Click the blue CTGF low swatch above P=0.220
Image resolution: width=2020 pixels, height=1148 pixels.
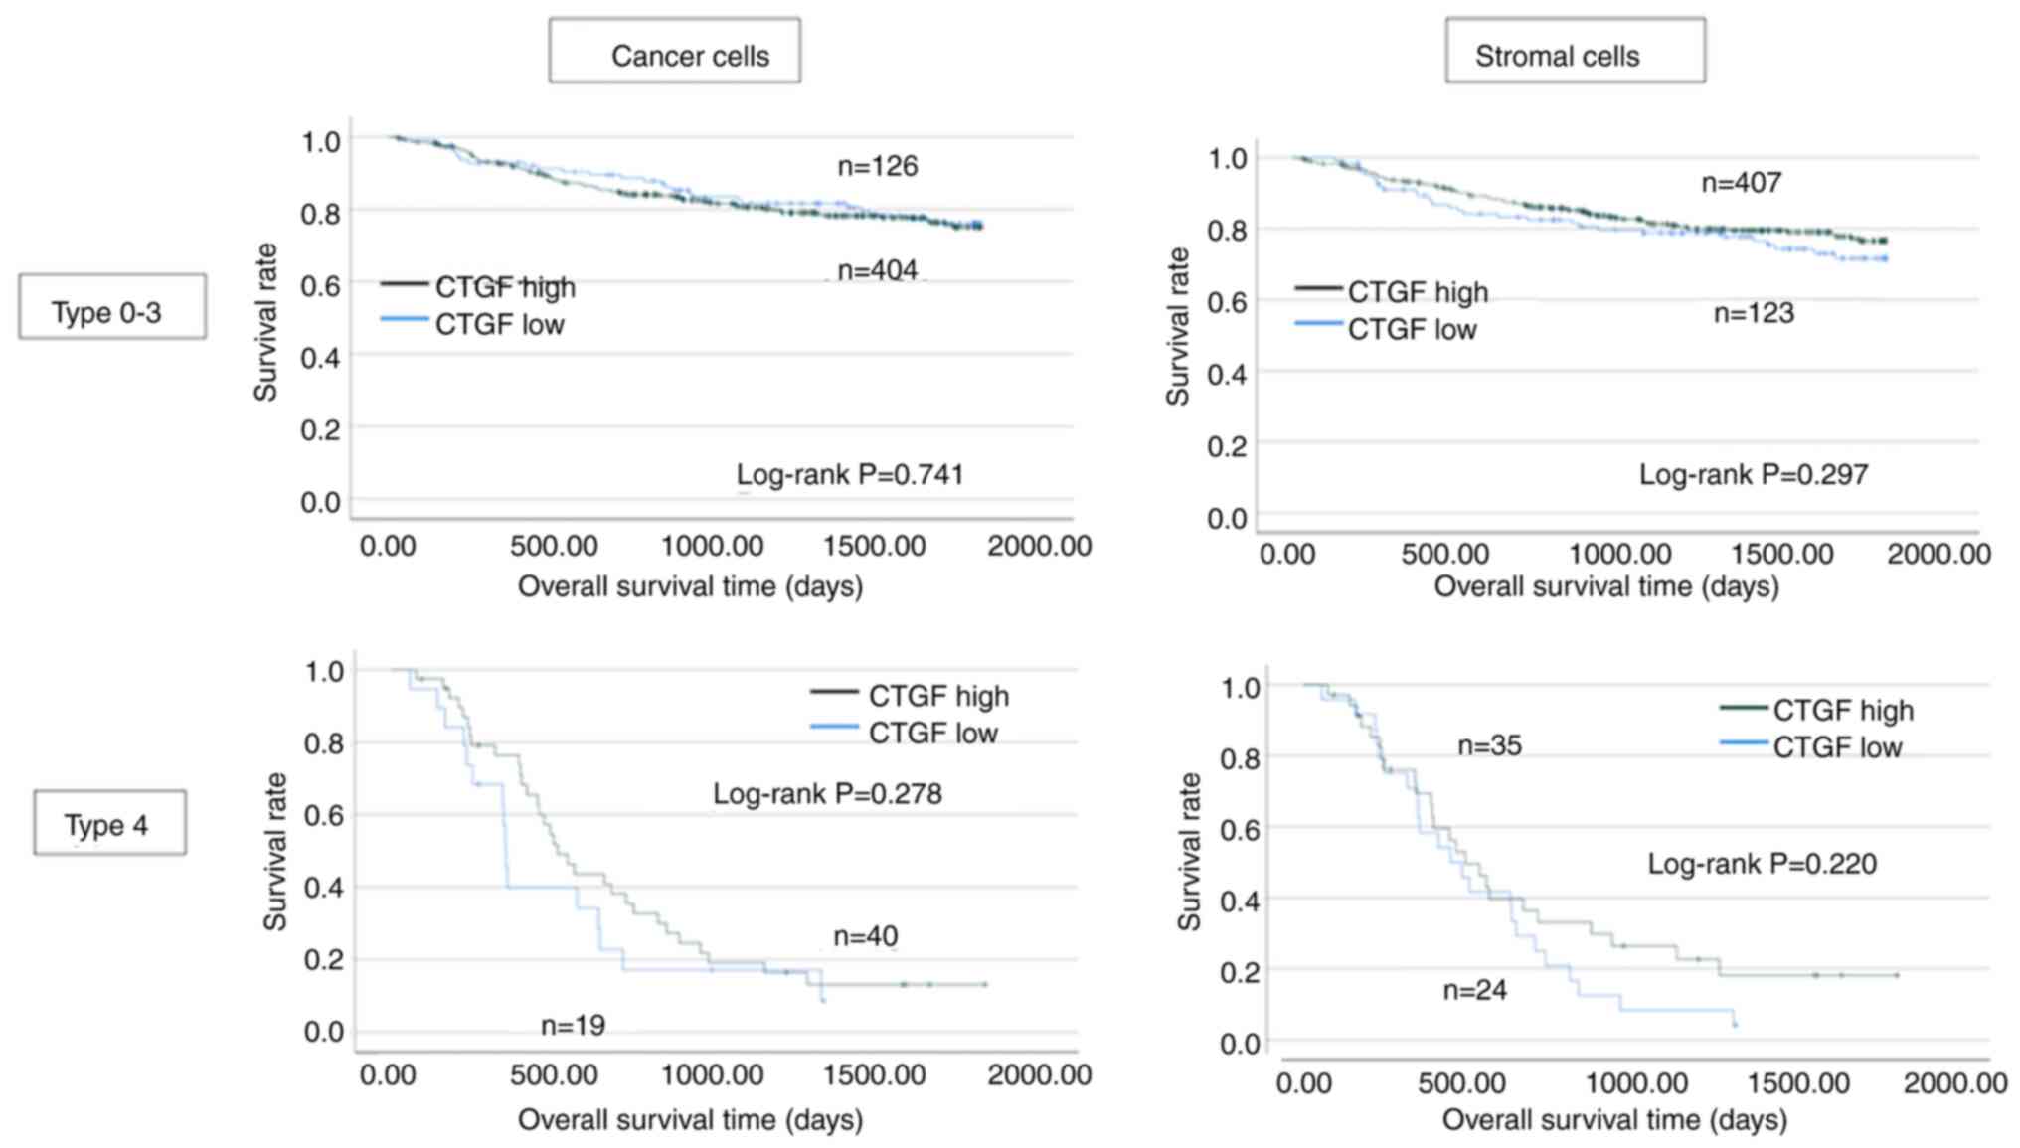(x=1743, y=742)
